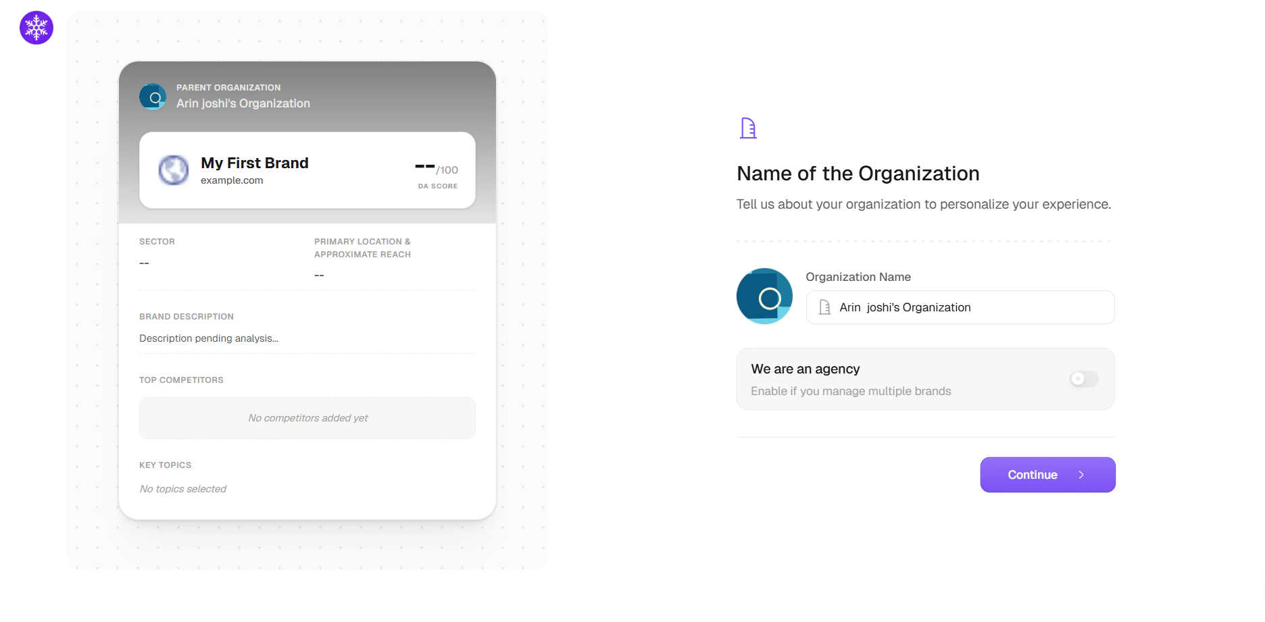The image size is (1265, 622).
Task: Click inside the Organization Name input field
Action: click(960, 307)
